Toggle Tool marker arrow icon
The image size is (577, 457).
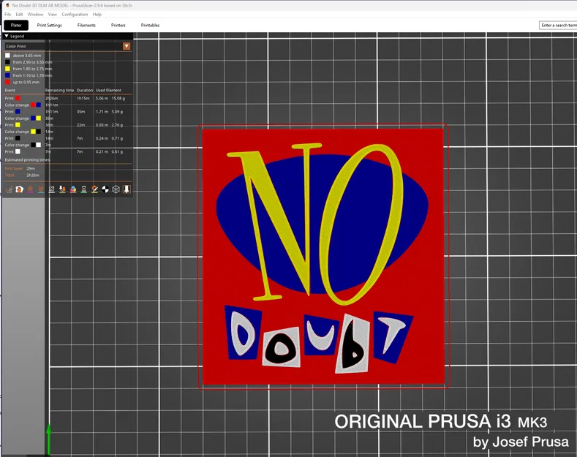point(127,189)
